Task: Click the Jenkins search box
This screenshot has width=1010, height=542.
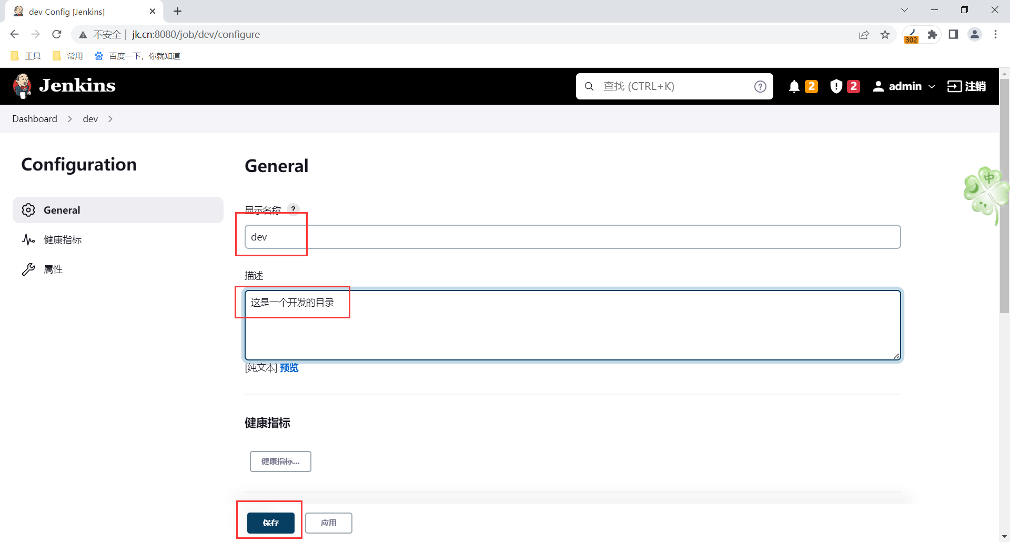Action: 674,86
